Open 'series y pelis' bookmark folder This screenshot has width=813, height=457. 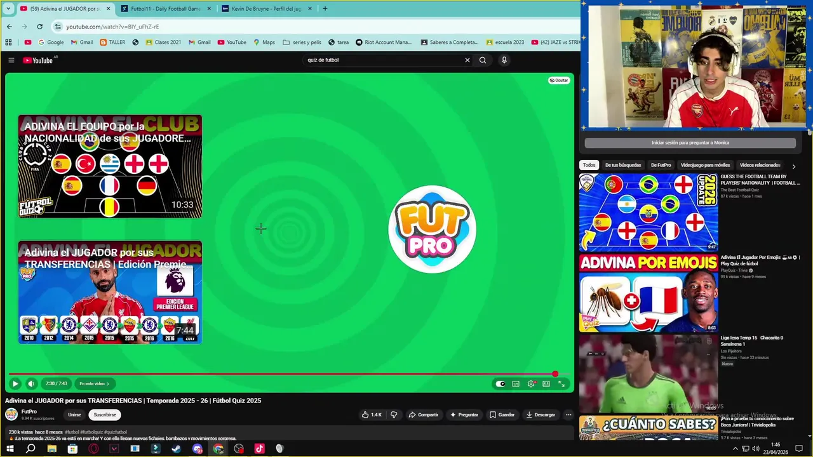(302, 43)
